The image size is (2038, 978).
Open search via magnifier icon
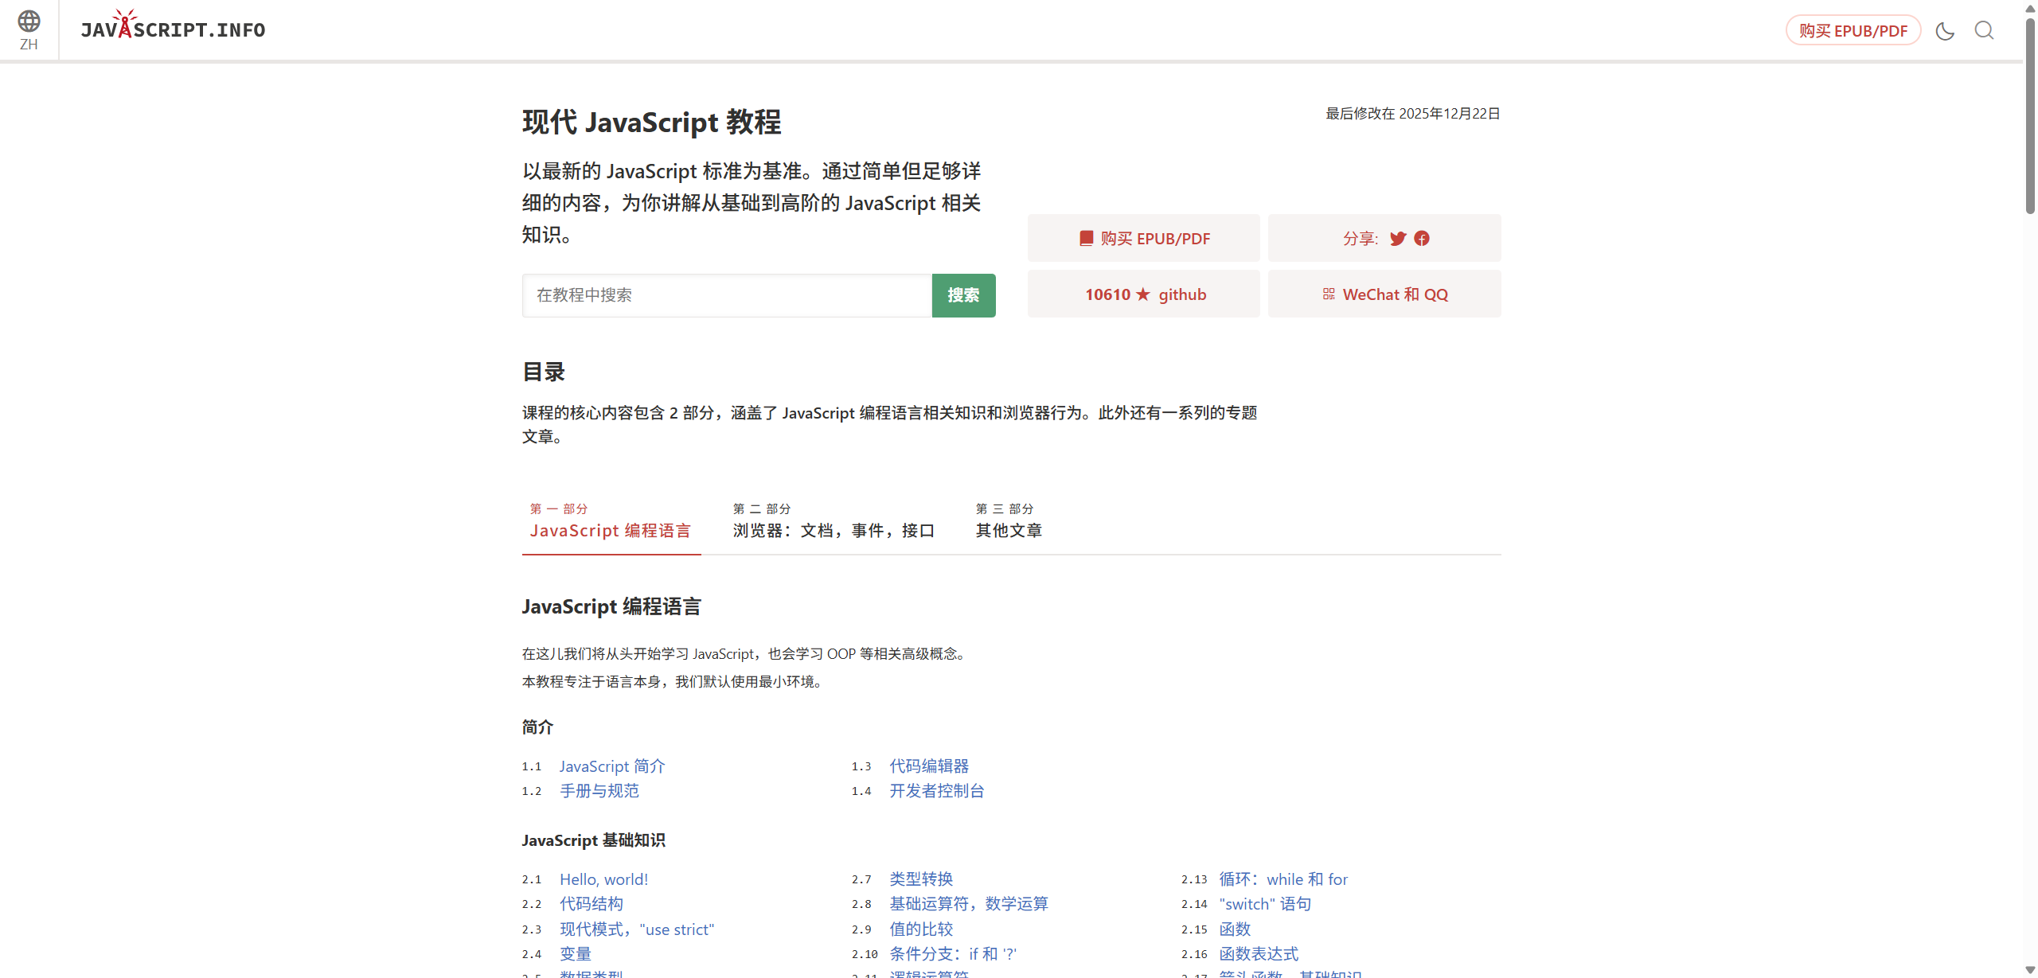point(1984,31)
